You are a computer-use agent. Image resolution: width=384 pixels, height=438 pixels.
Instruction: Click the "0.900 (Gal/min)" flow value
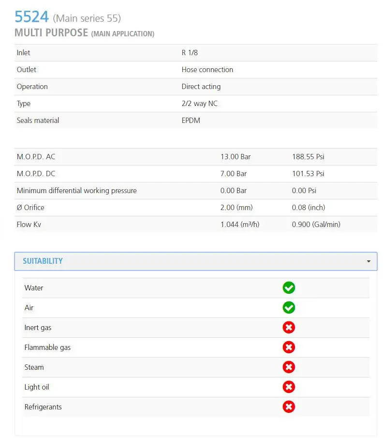coord(316,225)
